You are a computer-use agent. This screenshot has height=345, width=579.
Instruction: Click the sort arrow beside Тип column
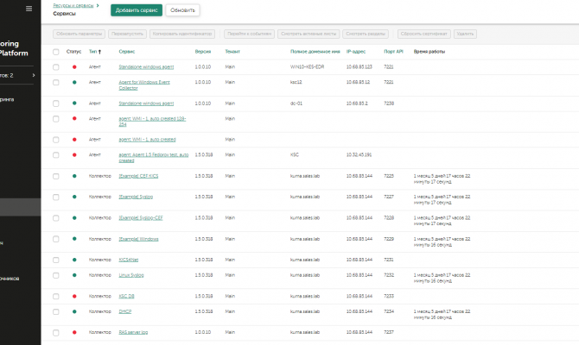[x=99, y=52]
